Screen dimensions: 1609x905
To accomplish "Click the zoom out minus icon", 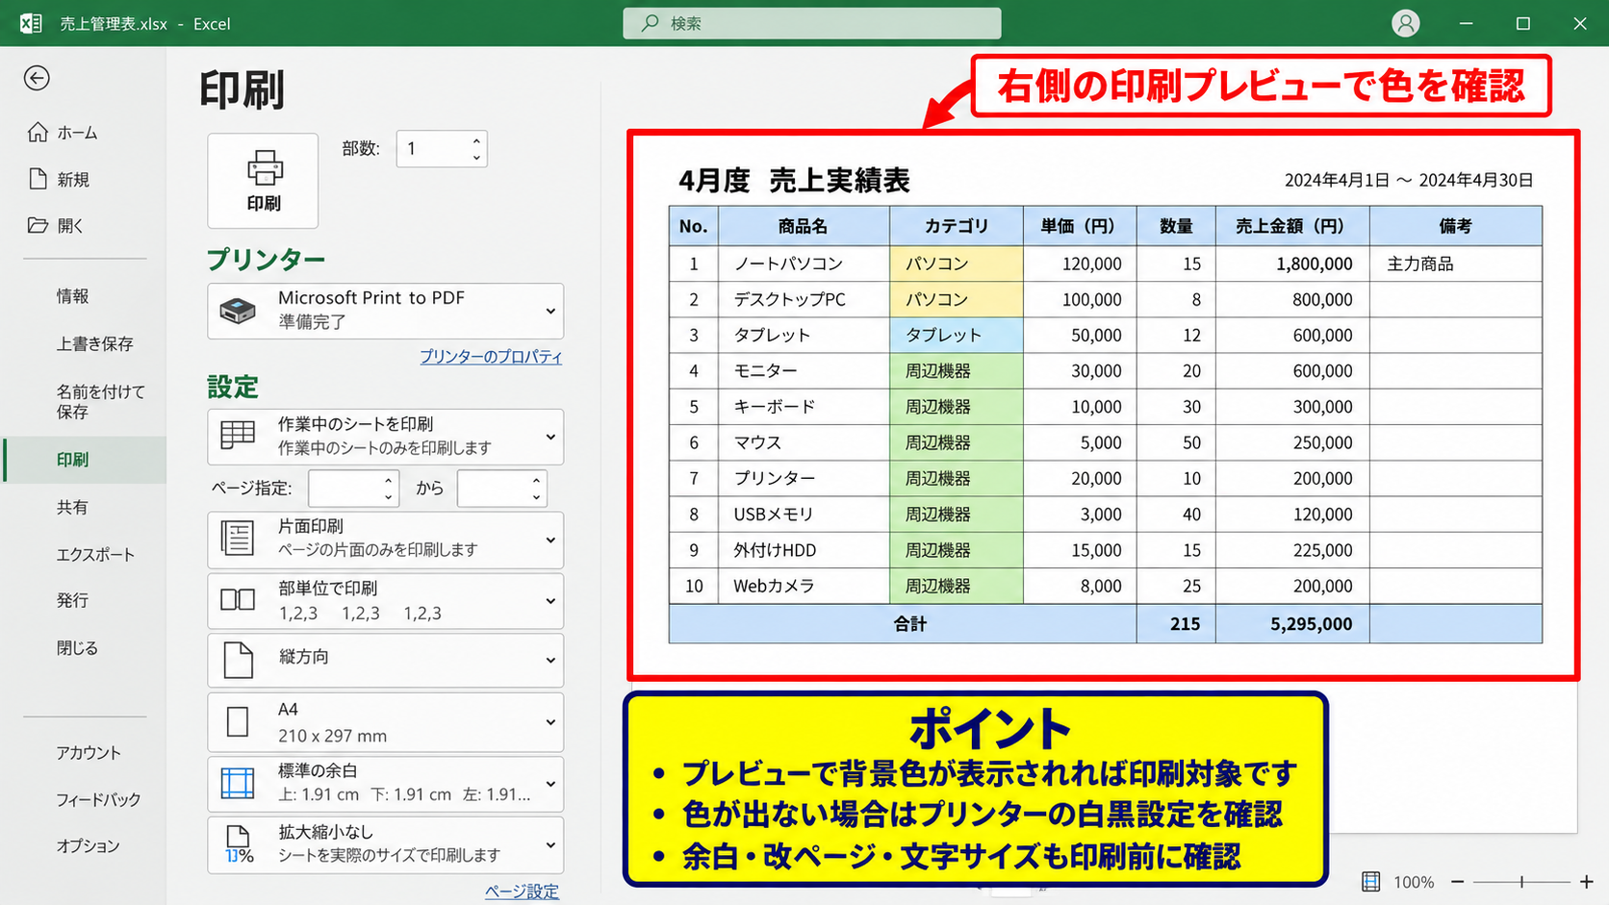I will 1458,882.
